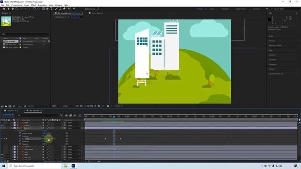The width and height of the screenshot is (301, 169).
Task: Open the Parent None dropdown for Layer 7
Action: (73, 146)
